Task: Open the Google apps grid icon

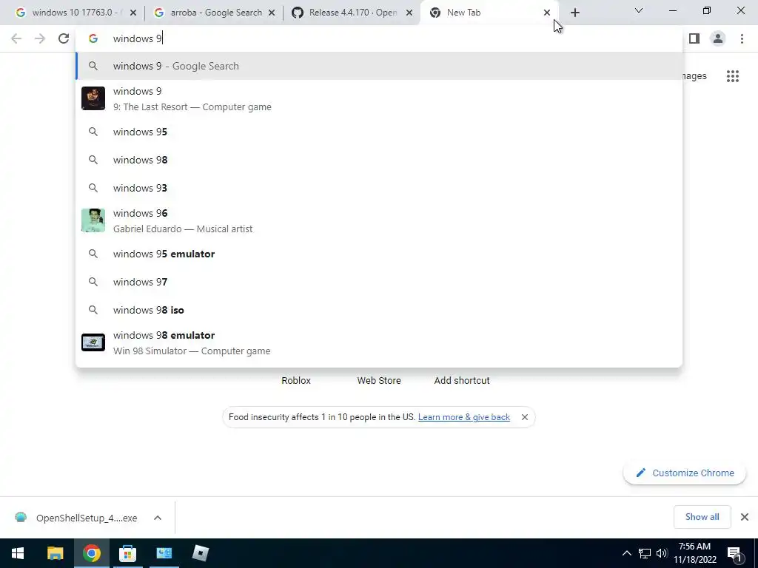Action: coord(733,76)
